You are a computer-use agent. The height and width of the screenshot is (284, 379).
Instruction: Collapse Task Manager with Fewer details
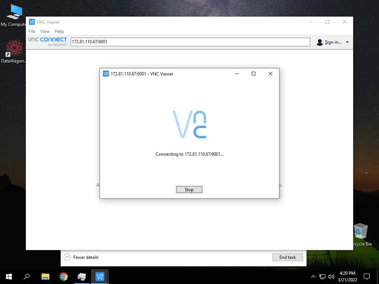click(81, 257)
